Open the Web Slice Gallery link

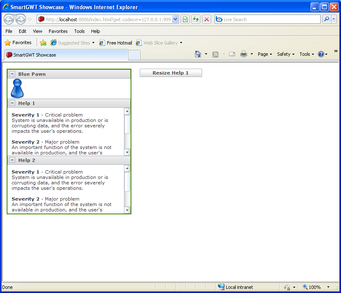pos(157,43)
